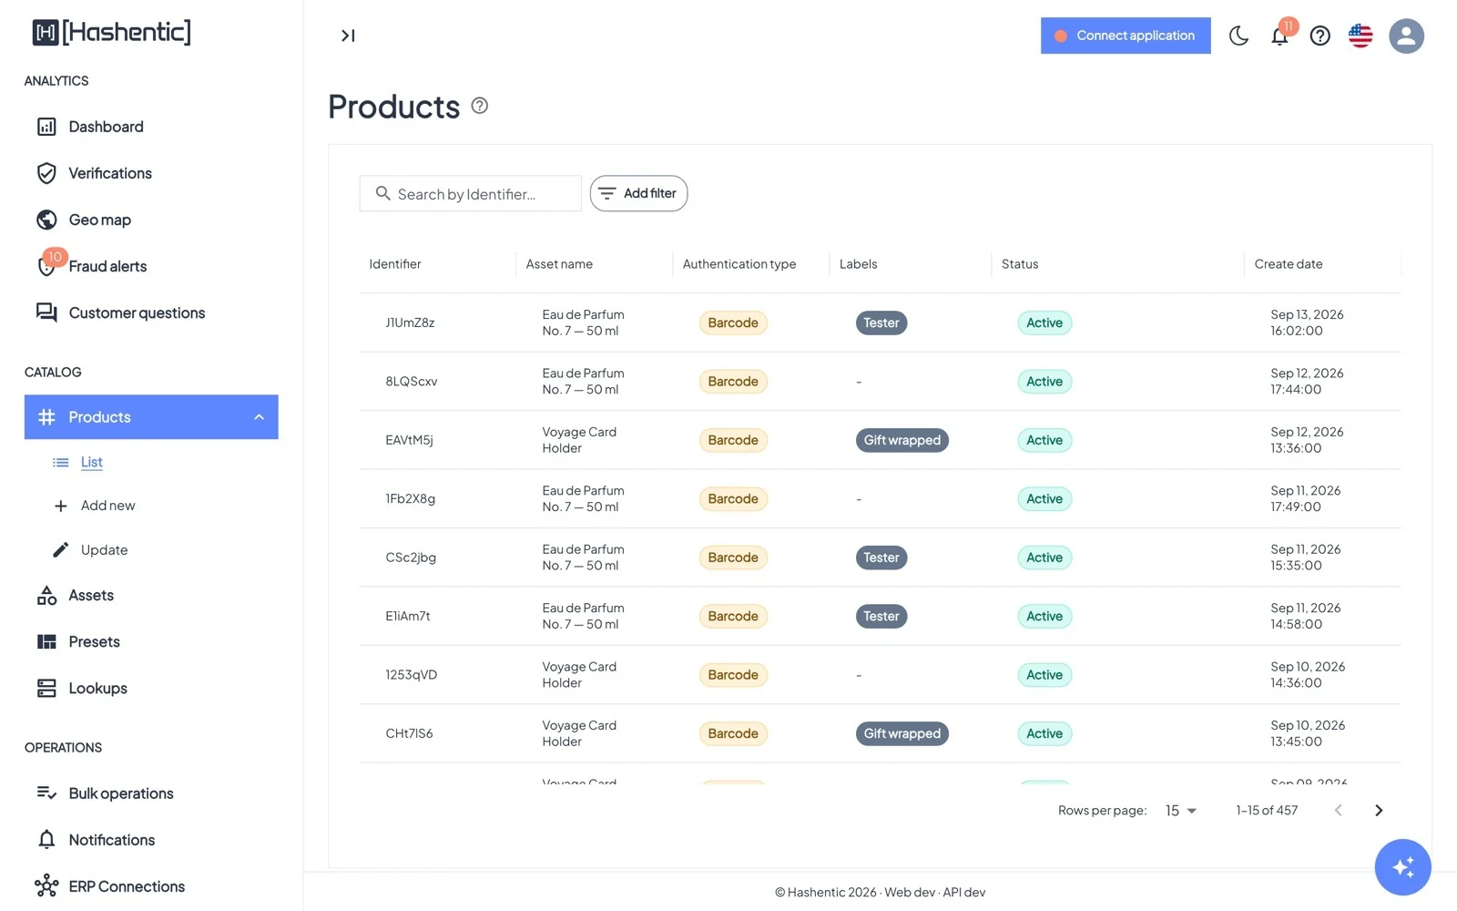Click the Fraud alerts shield icon
Image resolution: width=1457 pixels, height=911 pixels.
tap(46, 266)
